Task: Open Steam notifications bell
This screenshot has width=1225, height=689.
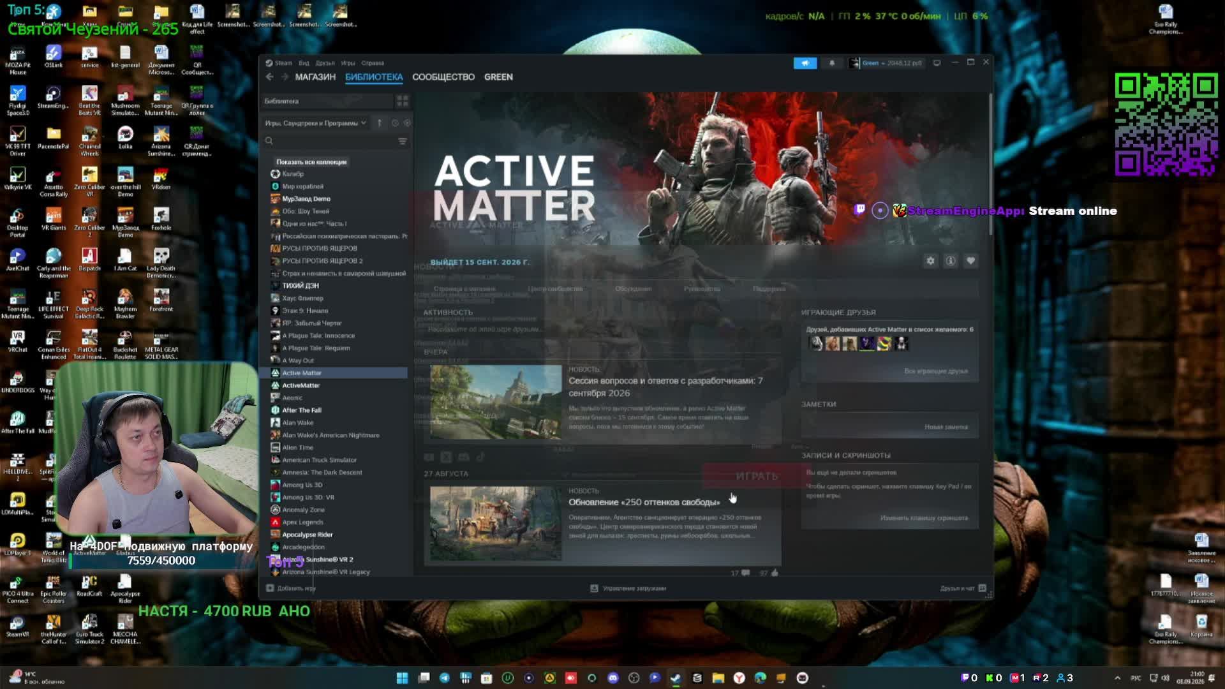Action: [832, 63]
